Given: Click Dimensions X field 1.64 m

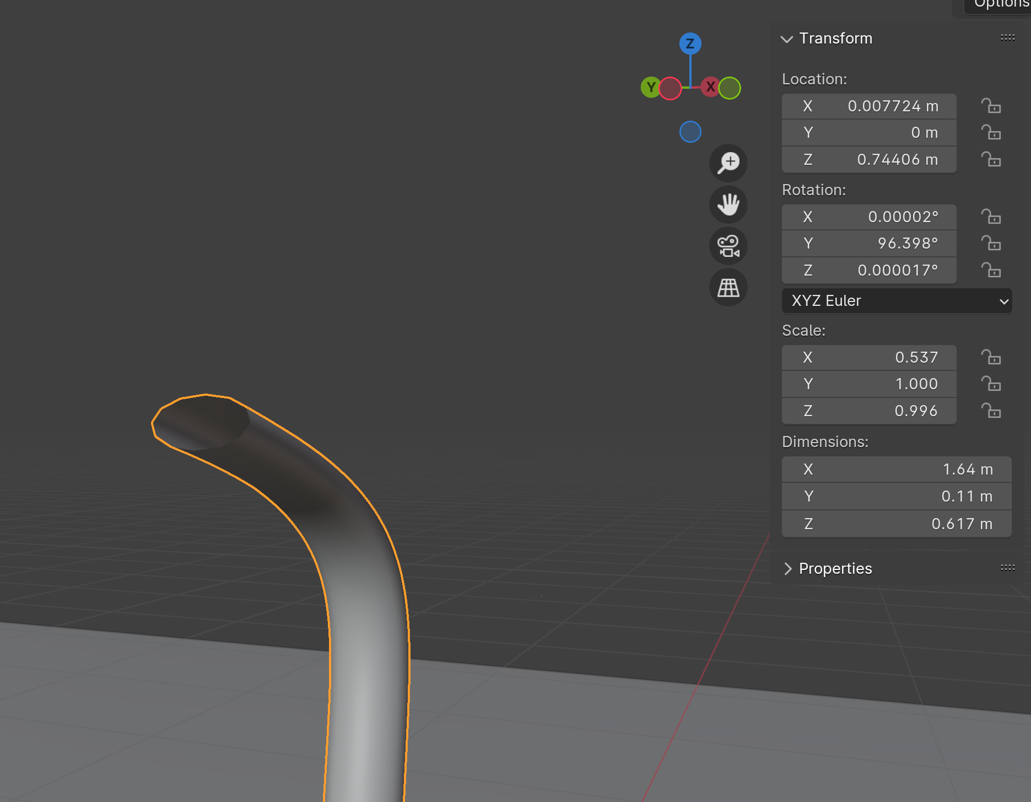Looking at the screenshot, I should (897, 469).
